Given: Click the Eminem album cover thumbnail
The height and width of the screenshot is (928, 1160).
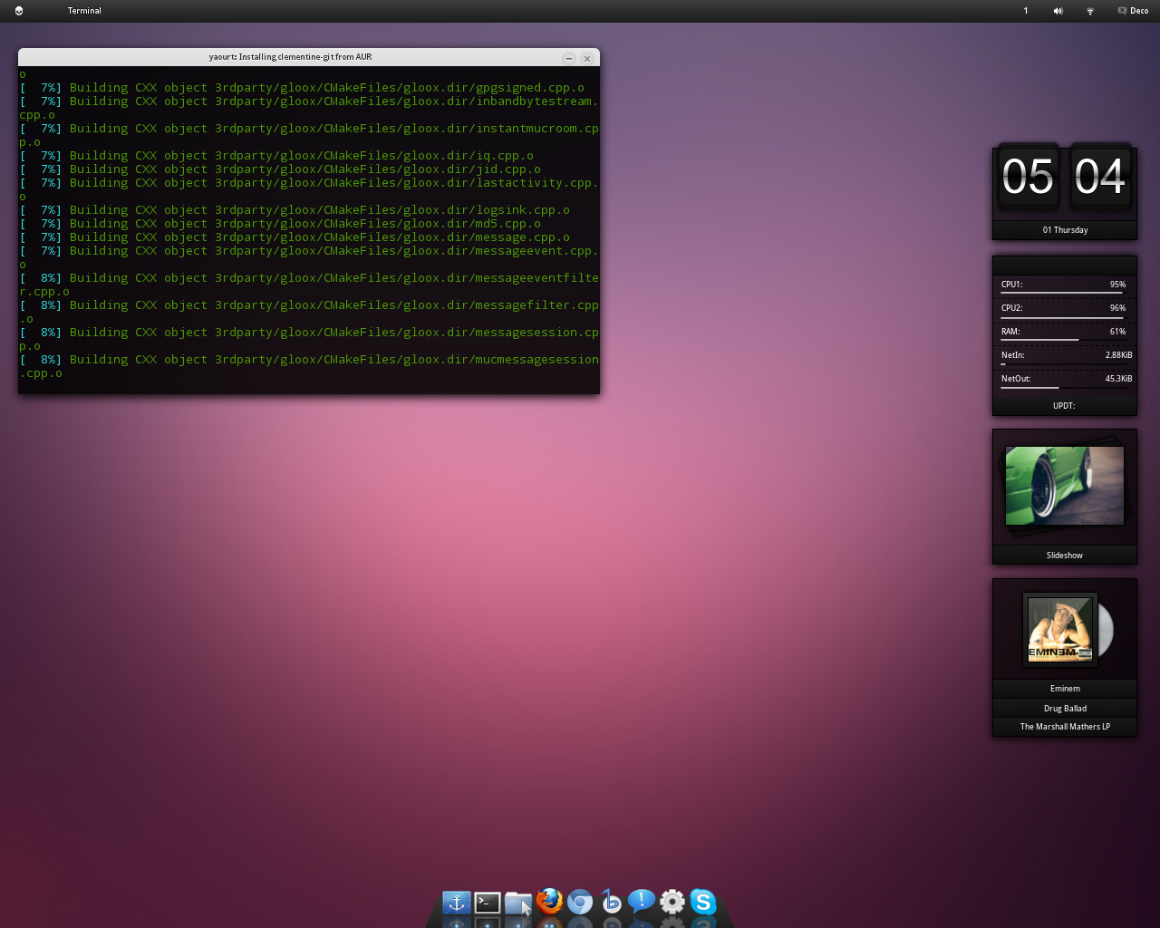Looking at the screenshot, I should click(x=1060, y=629).
